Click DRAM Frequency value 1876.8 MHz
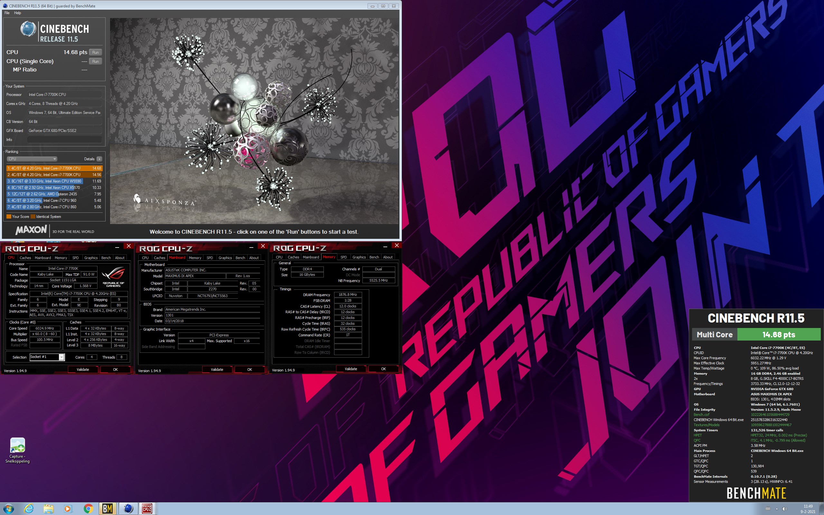The height and width of the screenshot is (515, 824). tap(348, 295)
